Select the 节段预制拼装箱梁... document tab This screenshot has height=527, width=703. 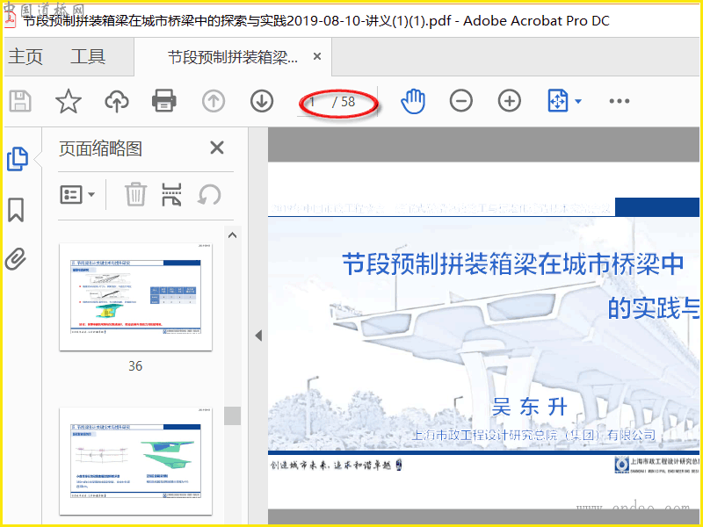click(233, 57)
